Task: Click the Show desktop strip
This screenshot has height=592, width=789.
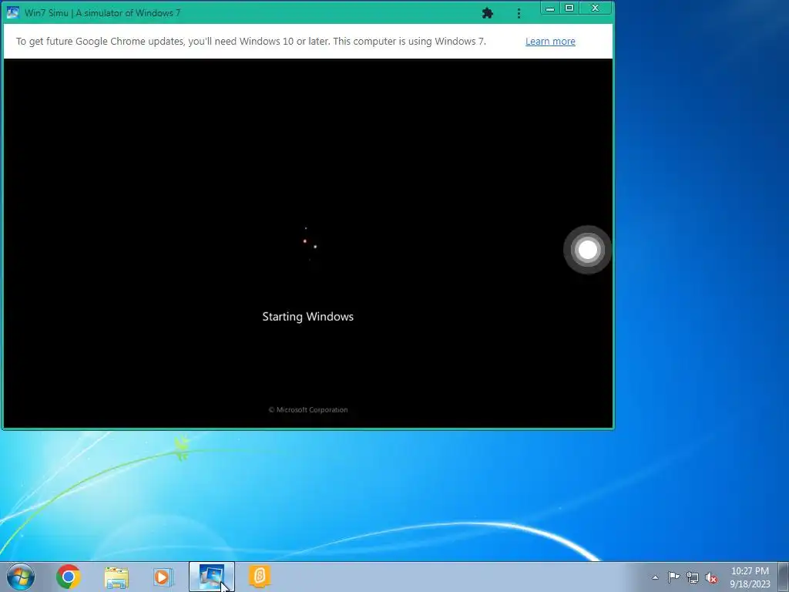Action: click(784, 577)
